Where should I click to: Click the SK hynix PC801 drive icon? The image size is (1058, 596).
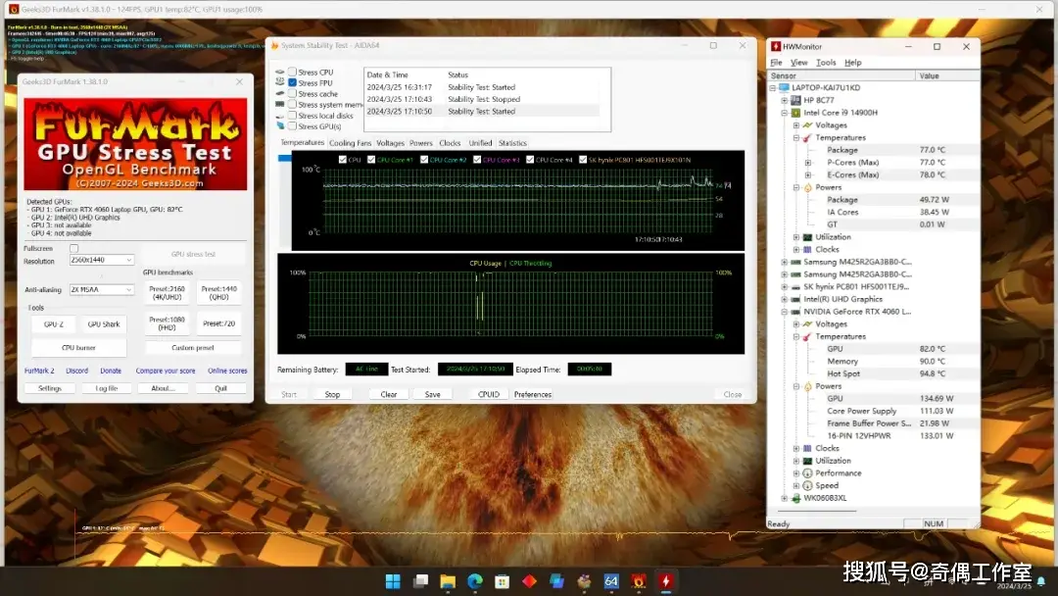click(x=795, y=287)
